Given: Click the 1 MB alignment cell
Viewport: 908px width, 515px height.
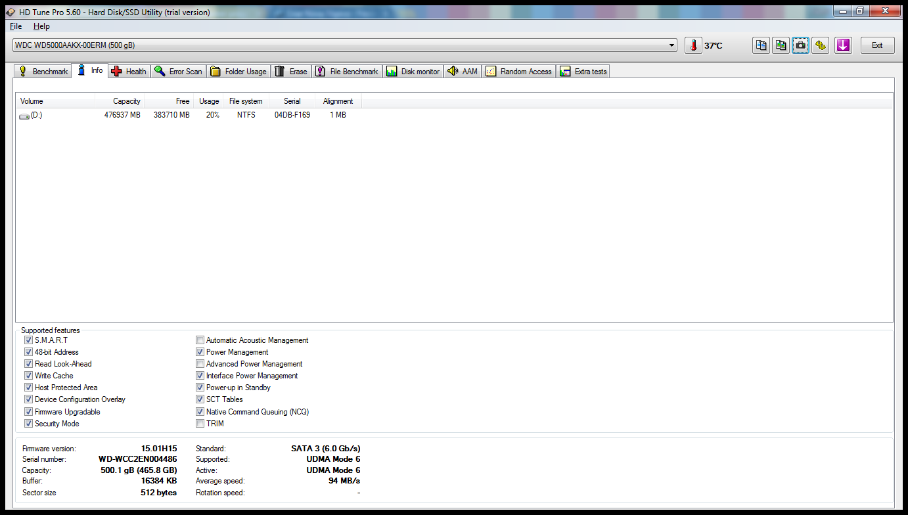Looking at the screenshot, I should click(338, 115).
